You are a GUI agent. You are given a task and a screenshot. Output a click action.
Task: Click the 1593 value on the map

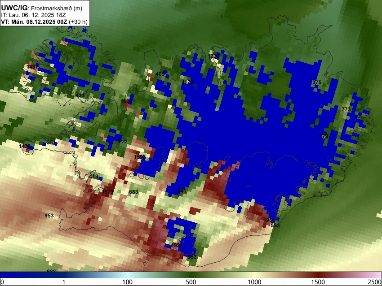tap(140, 157)
